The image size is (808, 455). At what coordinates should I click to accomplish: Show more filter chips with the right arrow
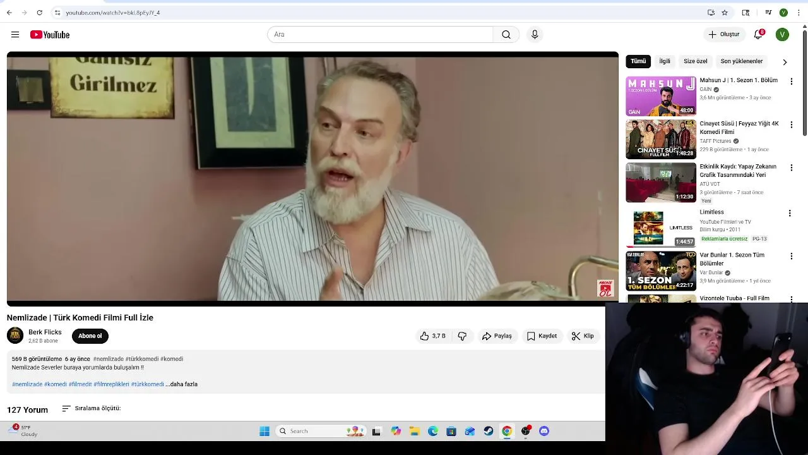click(x=785, y=62)
